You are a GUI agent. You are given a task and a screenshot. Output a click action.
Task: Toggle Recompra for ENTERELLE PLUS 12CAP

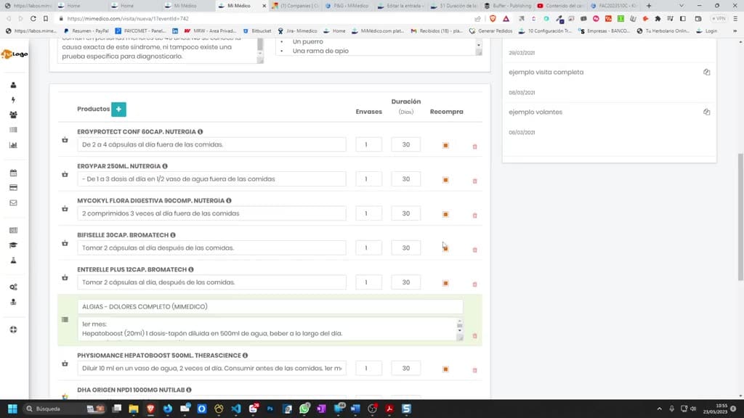click(x=445, y=283)
